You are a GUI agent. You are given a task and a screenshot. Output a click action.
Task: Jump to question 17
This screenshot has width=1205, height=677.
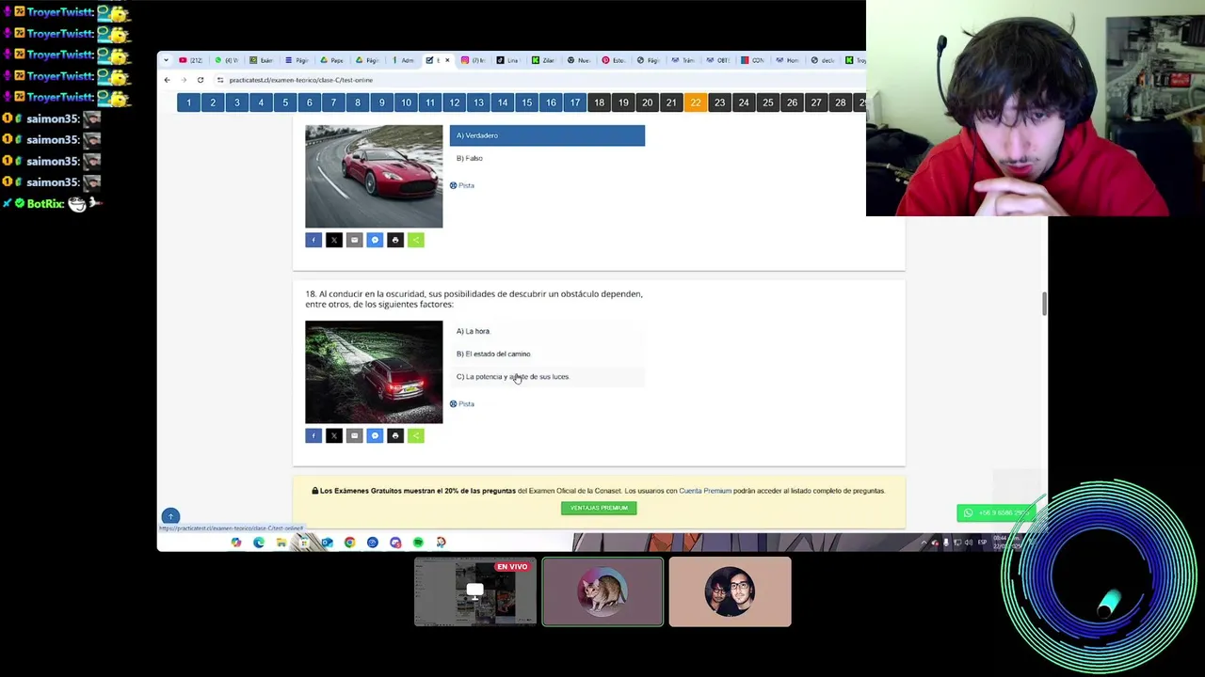574,102
